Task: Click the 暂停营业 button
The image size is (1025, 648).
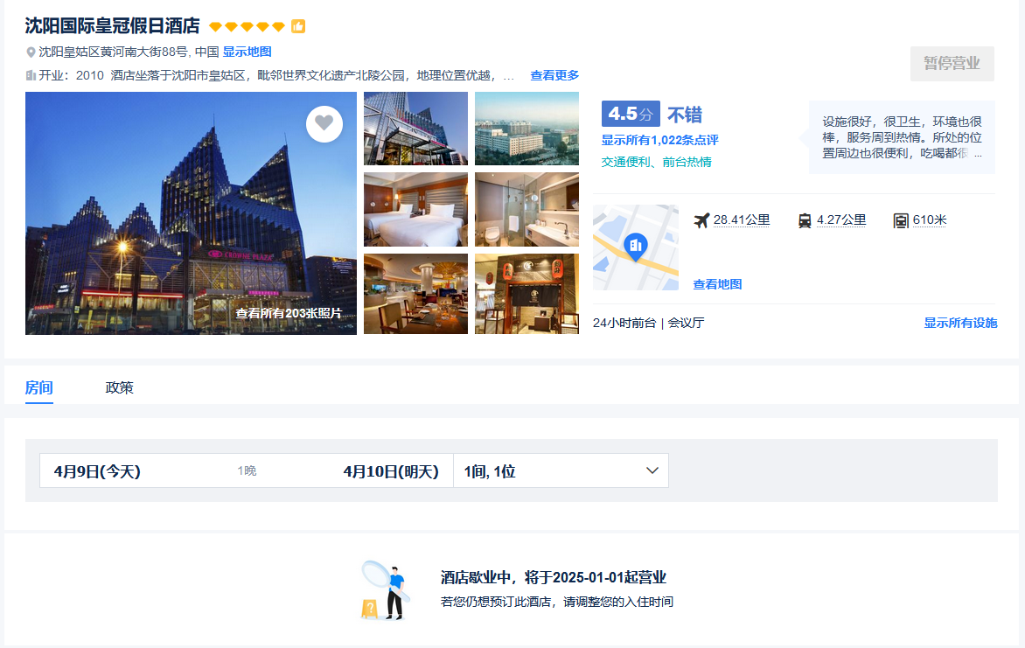Action: click(x=952, y=64)
